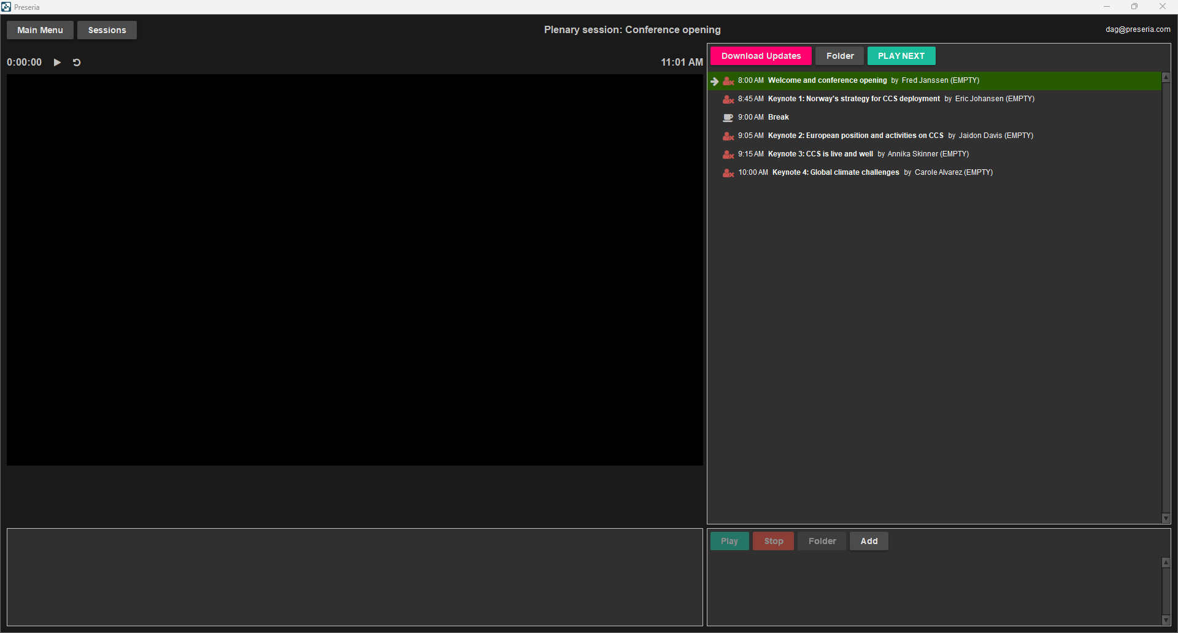1178x633 pixels.
Task: Open the Main Menu
Action: 40,30
